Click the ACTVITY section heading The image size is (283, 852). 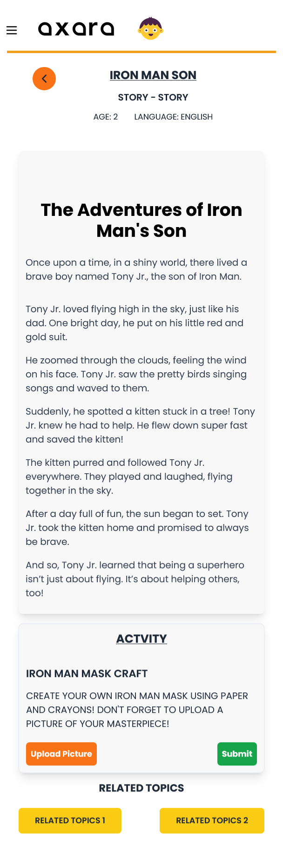(x=141, y=639)
